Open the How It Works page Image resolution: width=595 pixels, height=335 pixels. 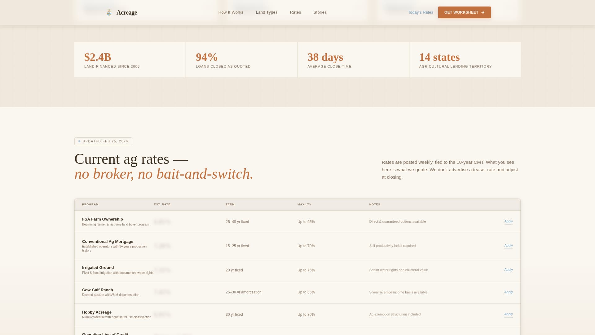point(231,12)
